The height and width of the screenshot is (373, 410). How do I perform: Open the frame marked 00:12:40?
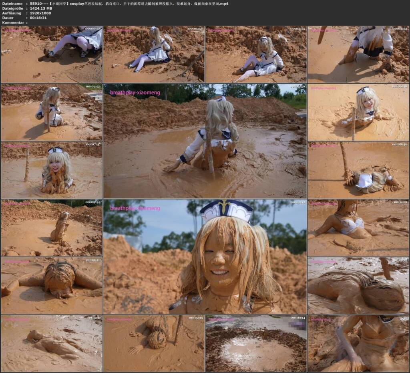pyautogui.click(x=52, y=286)
